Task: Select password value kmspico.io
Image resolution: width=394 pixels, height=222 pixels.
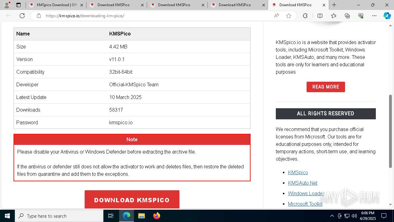Action: (121, 122)
